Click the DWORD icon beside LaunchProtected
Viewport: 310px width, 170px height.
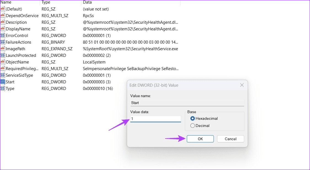(x=3, y=55)
